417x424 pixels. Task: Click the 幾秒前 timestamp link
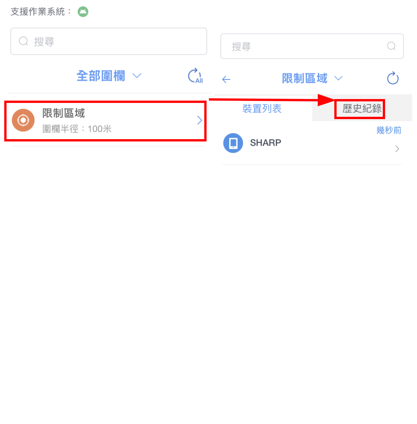coord(389,130)
